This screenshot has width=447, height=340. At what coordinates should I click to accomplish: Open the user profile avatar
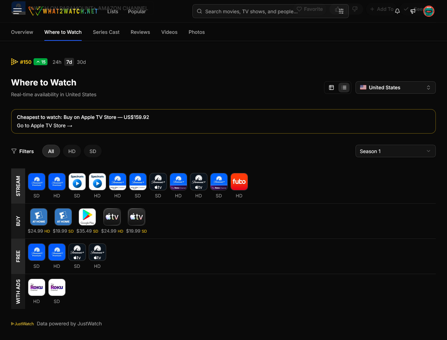point(429,11)
